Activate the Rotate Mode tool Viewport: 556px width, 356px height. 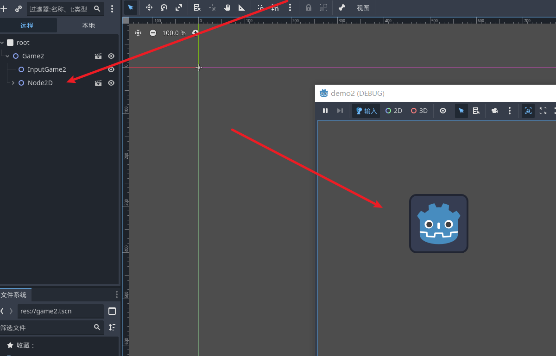164,7
